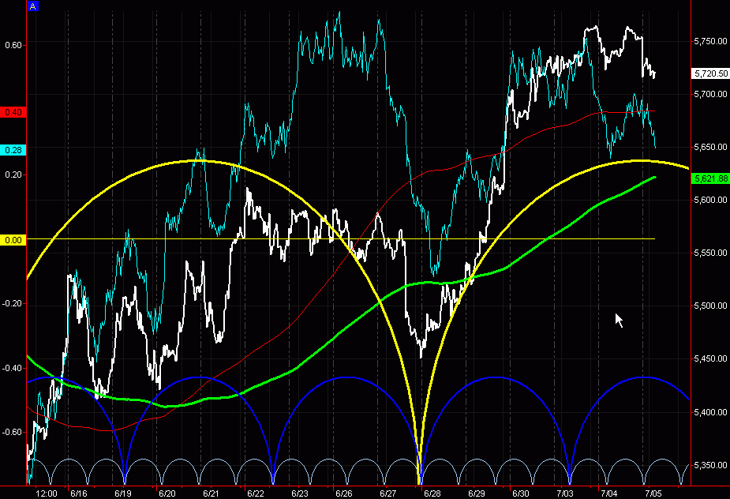The width and height of the screenshot is (730, 499).
Task: Click the 5,550.00 price axis label
Action: click(710, 253)
